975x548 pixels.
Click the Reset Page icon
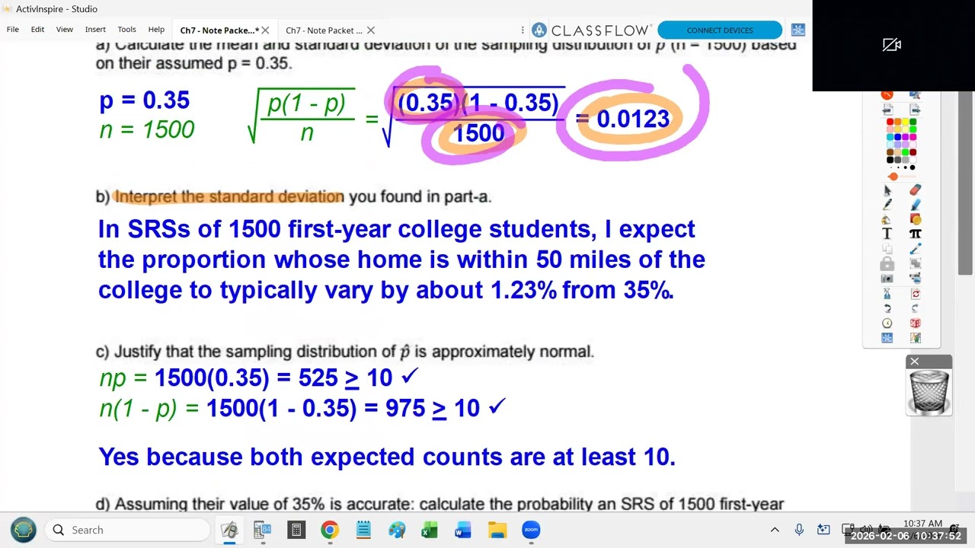[x=916, y=294]
